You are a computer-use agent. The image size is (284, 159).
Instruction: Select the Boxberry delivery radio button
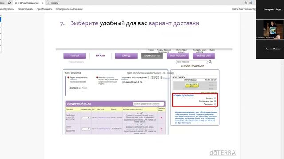point(215,98)
